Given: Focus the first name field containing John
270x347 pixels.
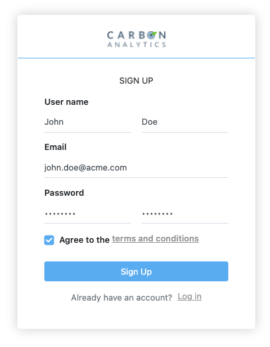Looking at the screenshot, I should [87, 122].
